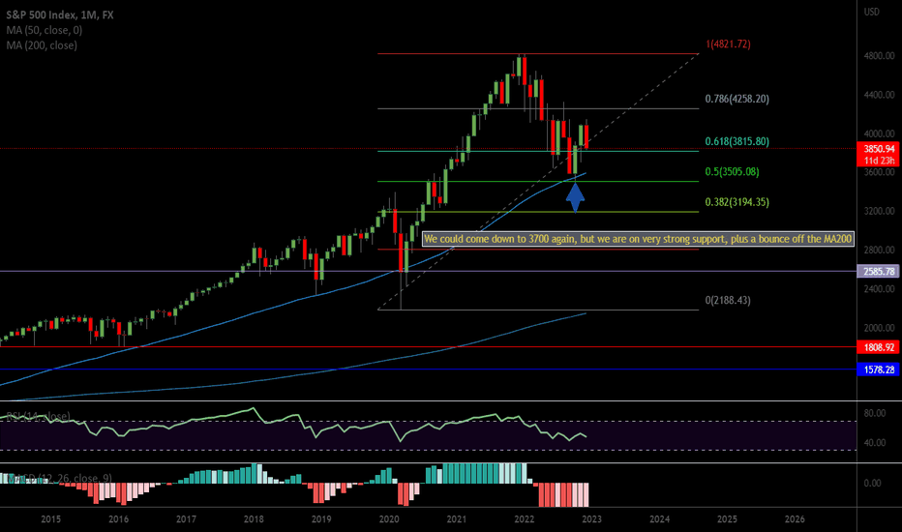This screenshot has width=902, height=532.
Task: Click the purple 2585.78 price level tag
Action: coord(879,272)
